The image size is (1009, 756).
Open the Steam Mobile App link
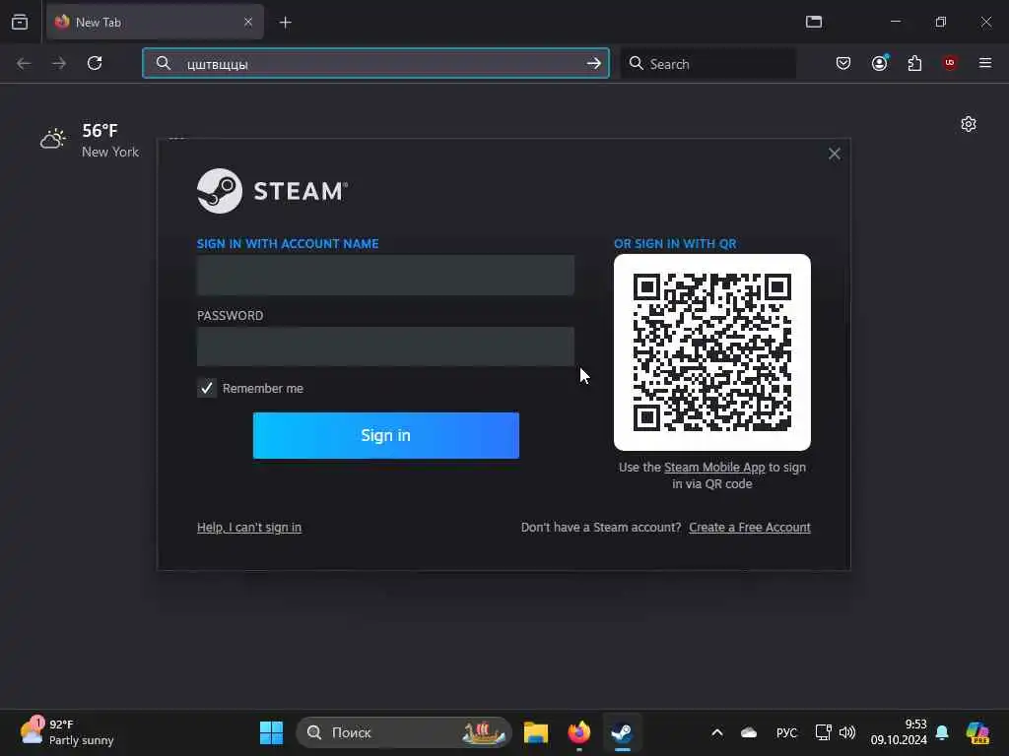pyautogui.click(x=714, y=468)
